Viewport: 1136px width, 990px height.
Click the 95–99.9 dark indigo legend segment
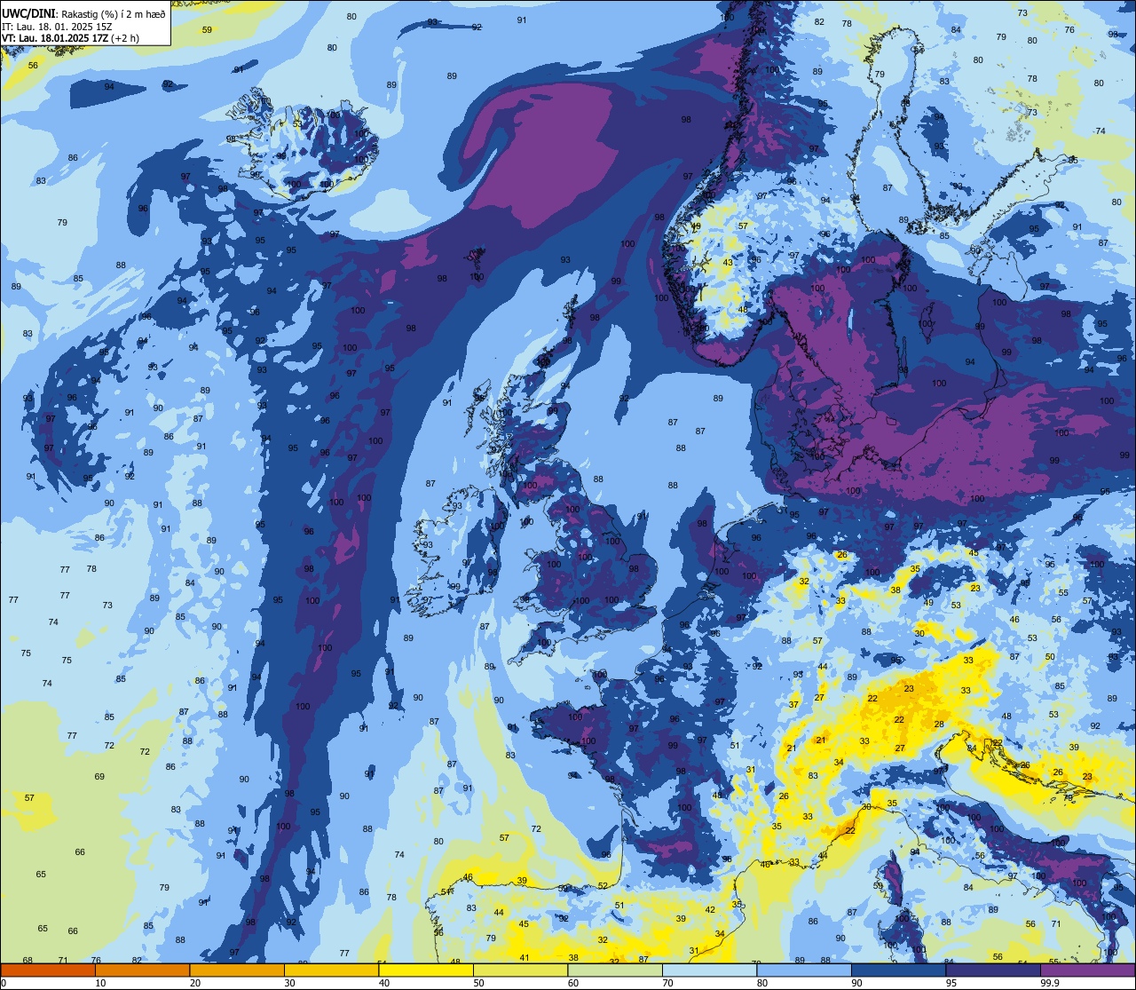tap(993, 970)
